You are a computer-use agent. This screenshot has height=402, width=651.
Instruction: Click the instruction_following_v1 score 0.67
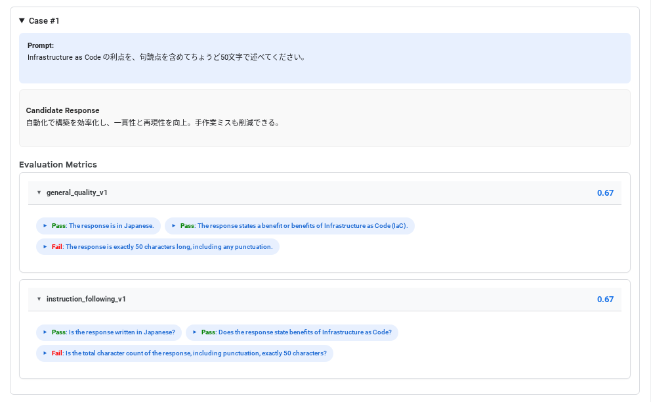[x=605, y=299]
